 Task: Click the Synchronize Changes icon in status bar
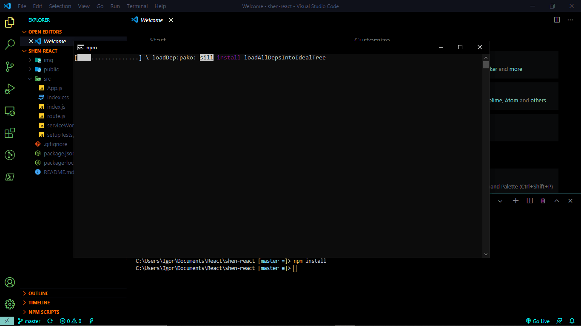coord(50,321)
